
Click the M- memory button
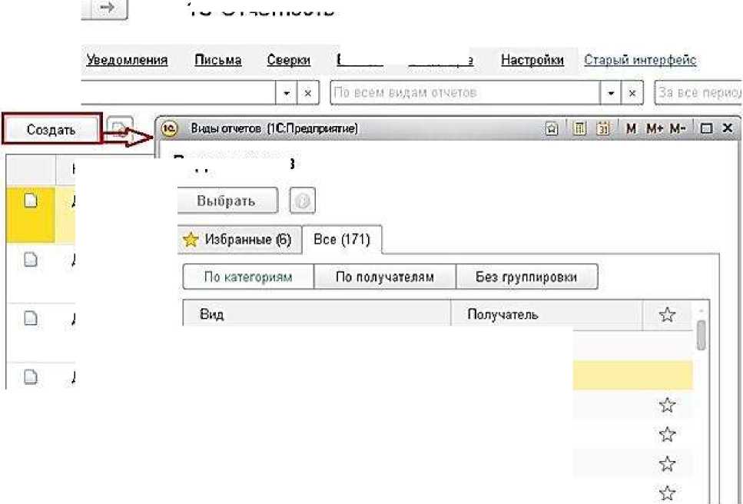[677, 128]
